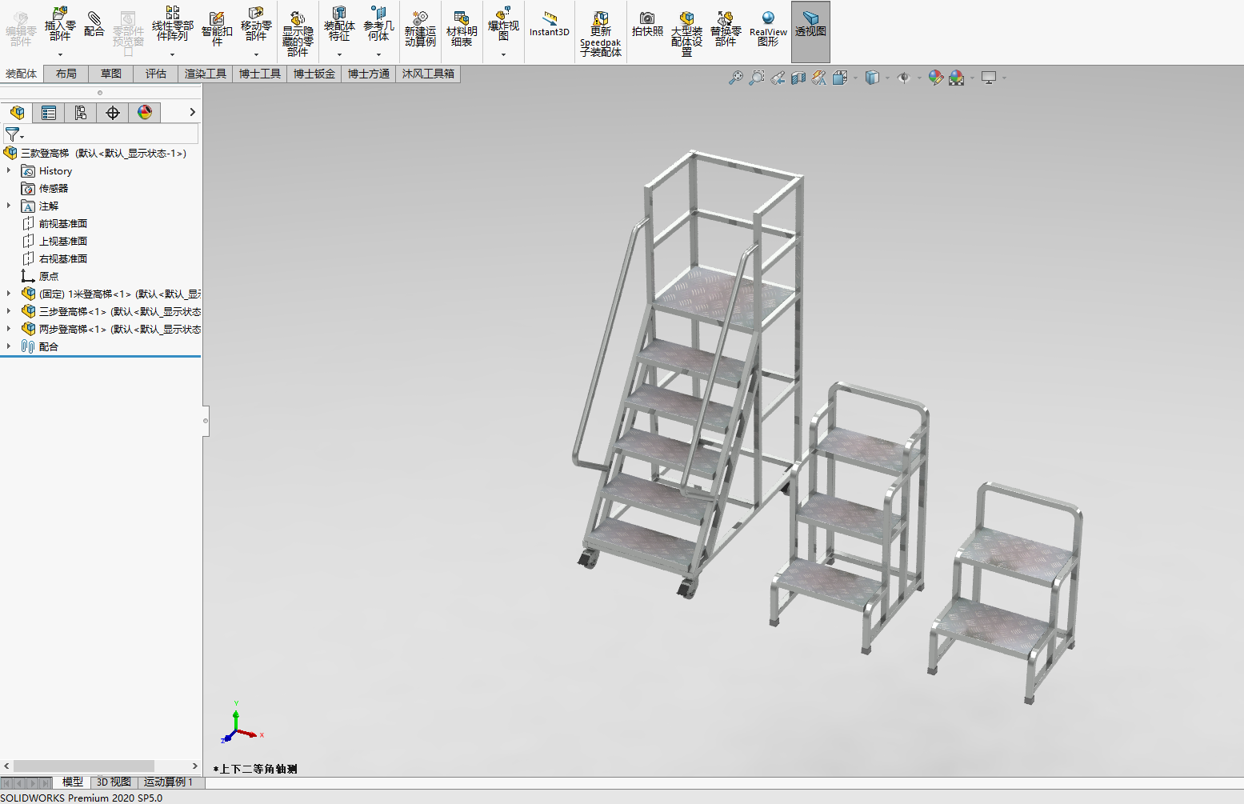Open Assembly Features dropdown arrow

[339, 54]
